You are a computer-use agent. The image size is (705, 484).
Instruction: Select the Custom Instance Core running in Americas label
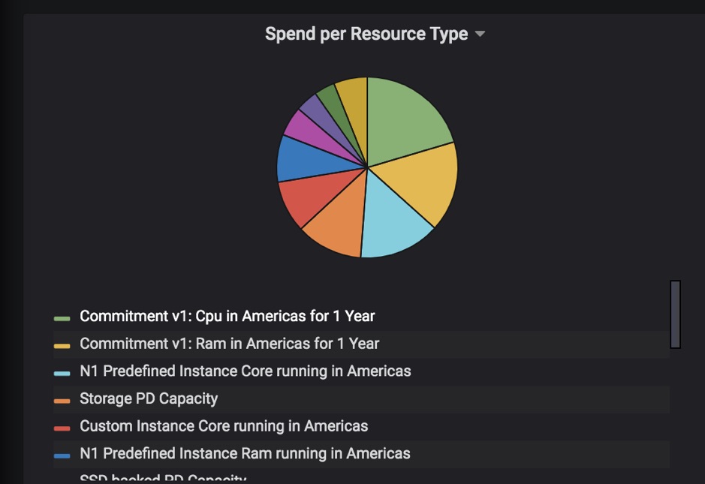coord(224,426)
